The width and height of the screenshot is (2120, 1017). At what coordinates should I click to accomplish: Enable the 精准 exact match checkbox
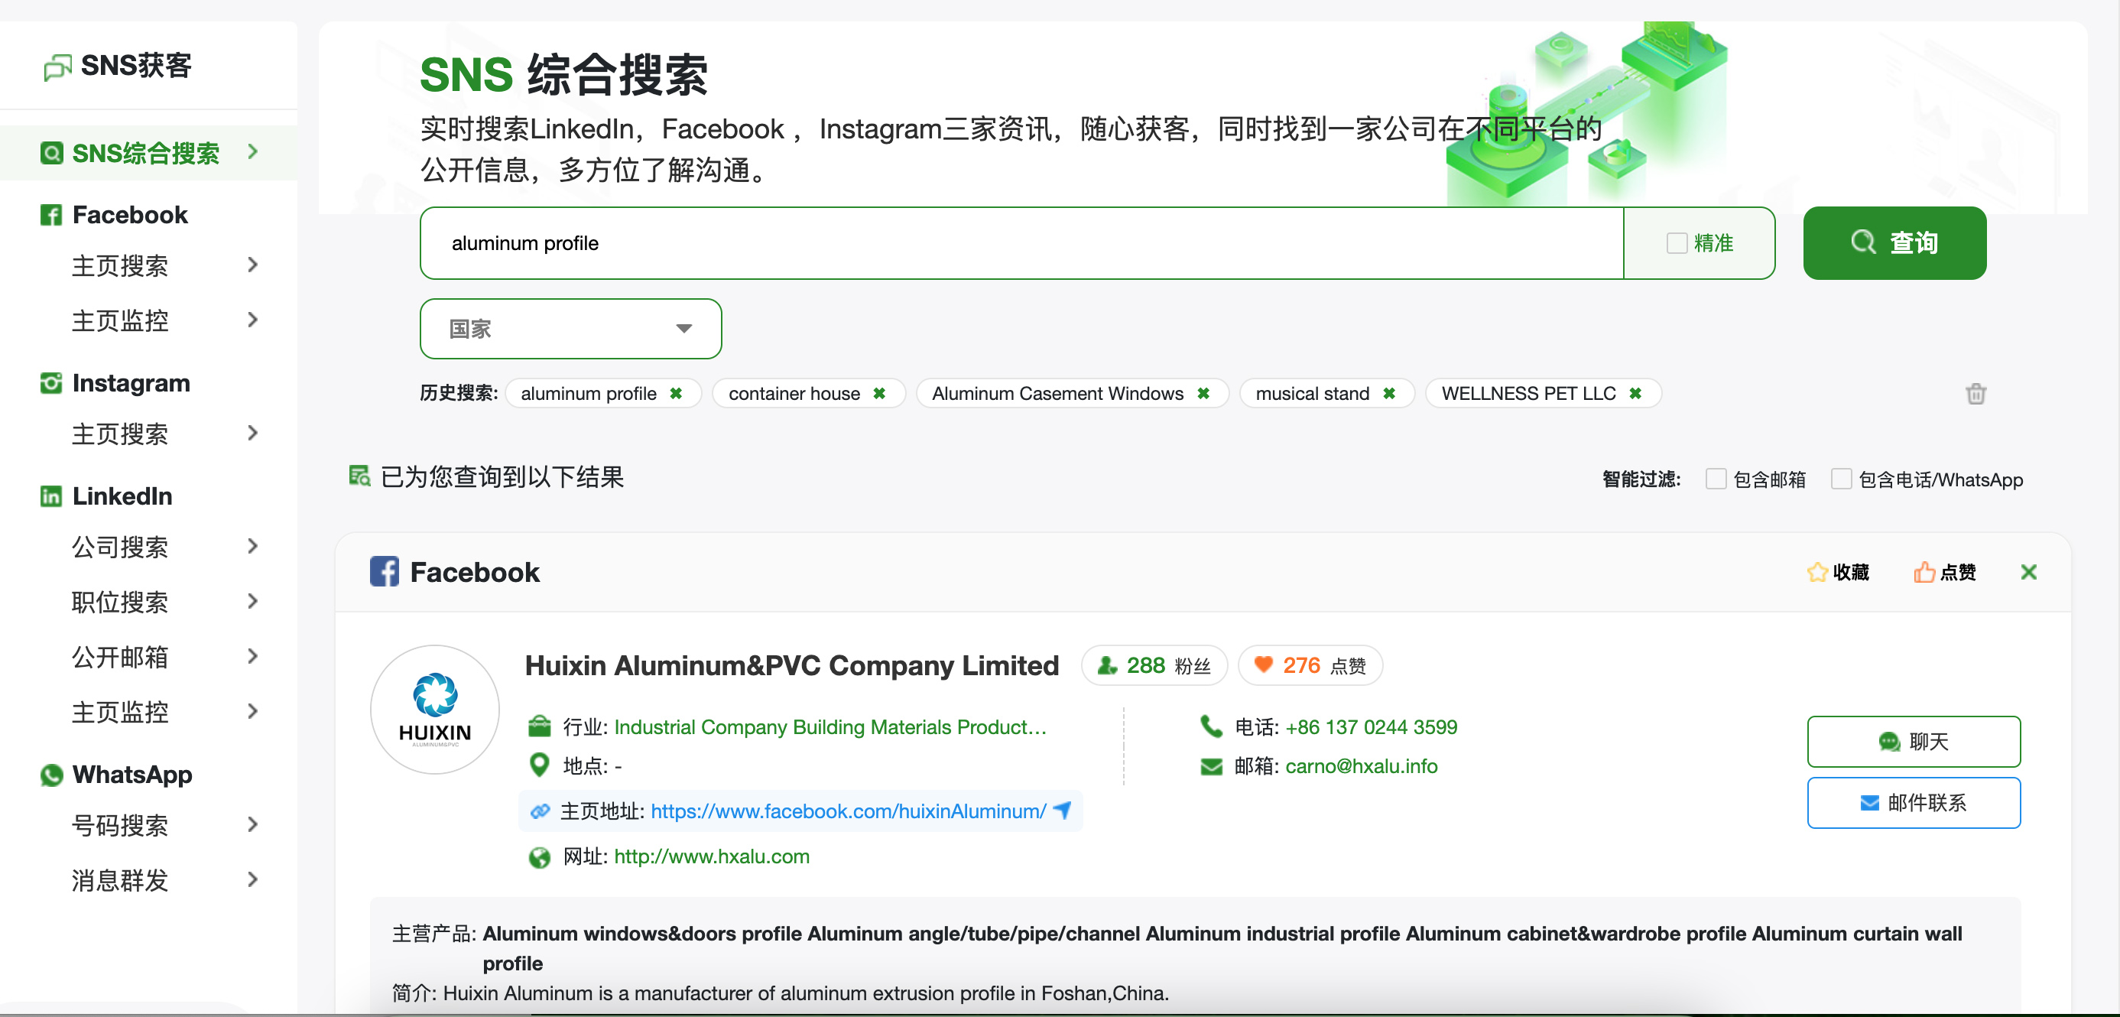[x=1677, y=244]
